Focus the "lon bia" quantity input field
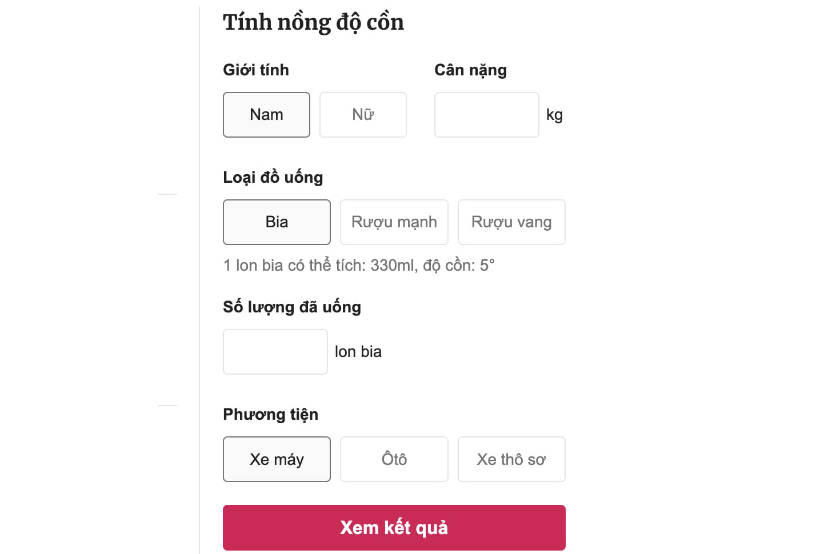Image resolution: width=832 pixels, height=554 pixels. (275, 351)
